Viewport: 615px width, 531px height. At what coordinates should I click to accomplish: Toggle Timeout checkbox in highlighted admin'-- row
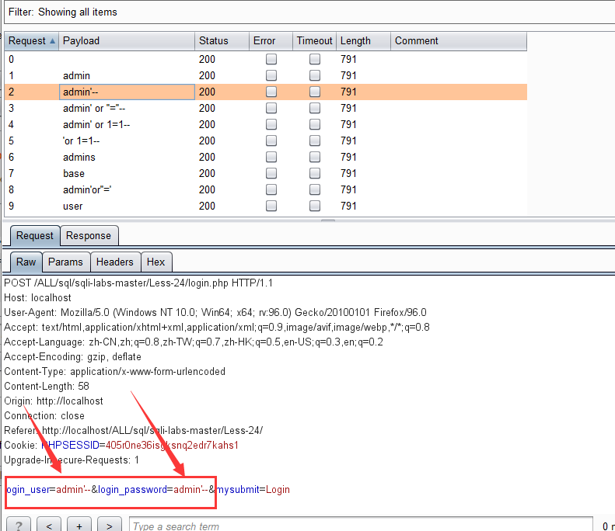(315, 92)
